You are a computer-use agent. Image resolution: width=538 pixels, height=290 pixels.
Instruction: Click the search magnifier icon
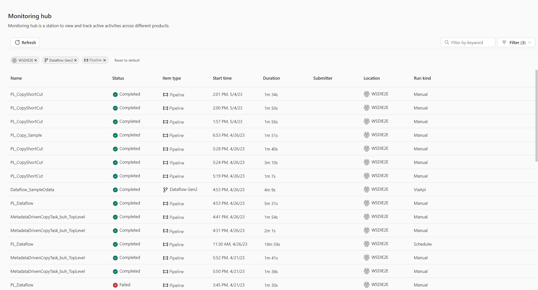(x=447, y=42)
